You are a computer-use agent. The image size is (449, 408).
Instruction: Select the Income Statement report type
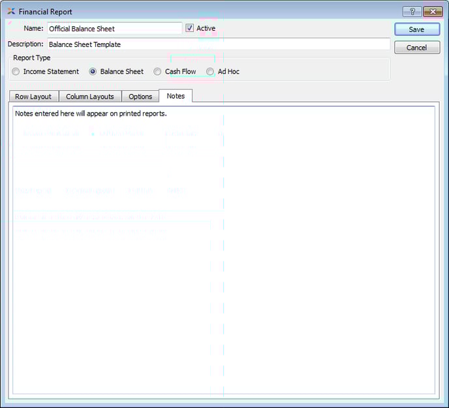[16, 72]
